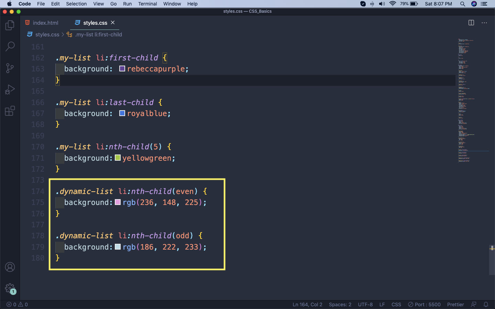Viewport: 495px width, 309px height.
Task: Open the rgb(236, 148, 225) color swatch
Action: (x=118, y=202)
